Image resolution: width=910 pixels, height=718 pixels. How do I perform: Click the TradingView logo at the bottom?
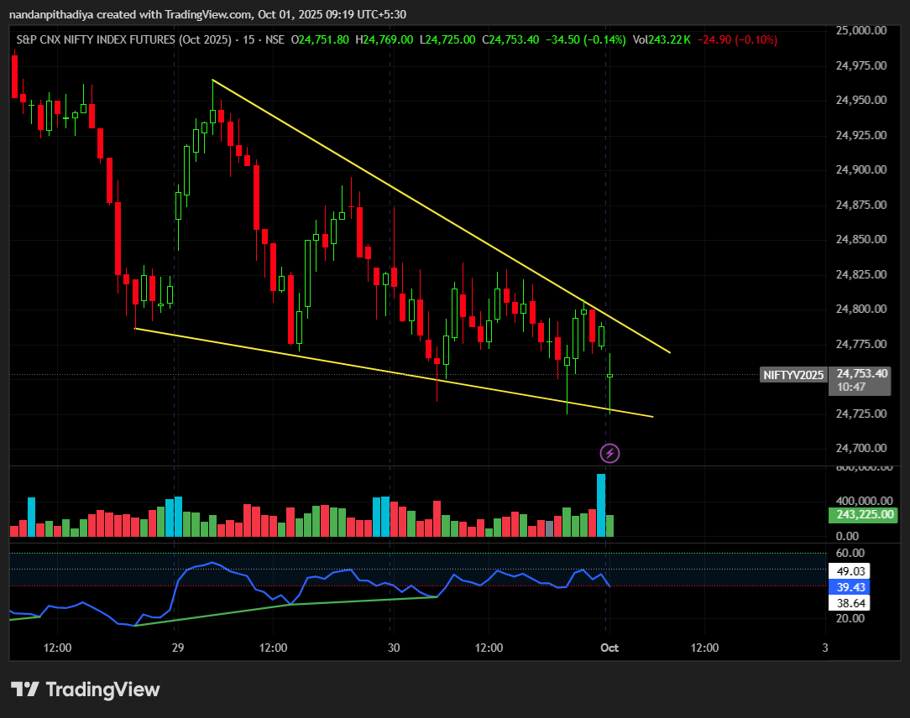click(x=85, y=689)
